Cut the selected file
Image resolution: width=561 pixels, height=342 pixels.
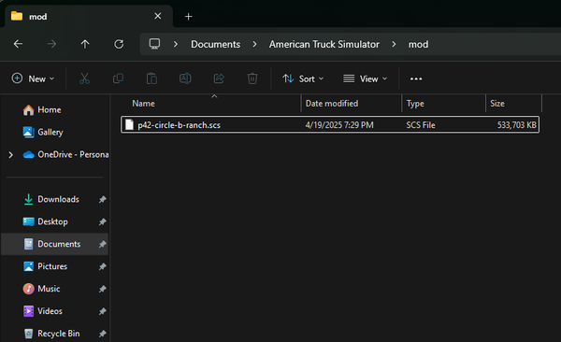tap(84, 78)
